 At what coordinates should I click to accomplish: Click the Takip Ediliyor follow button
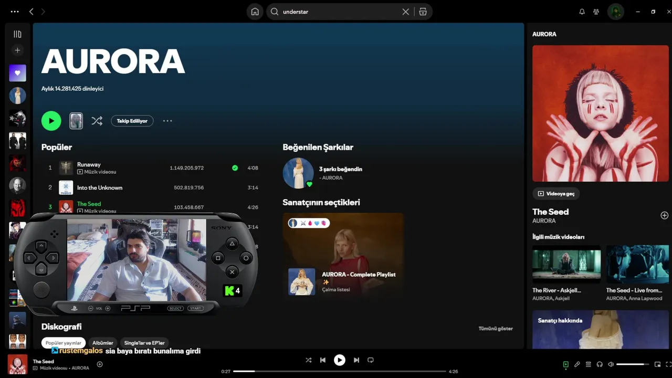[x=132, y=121]
